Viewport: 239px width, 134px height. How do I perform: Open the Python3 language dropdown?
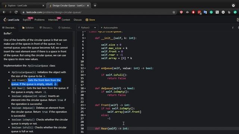[x=87, y=28]
